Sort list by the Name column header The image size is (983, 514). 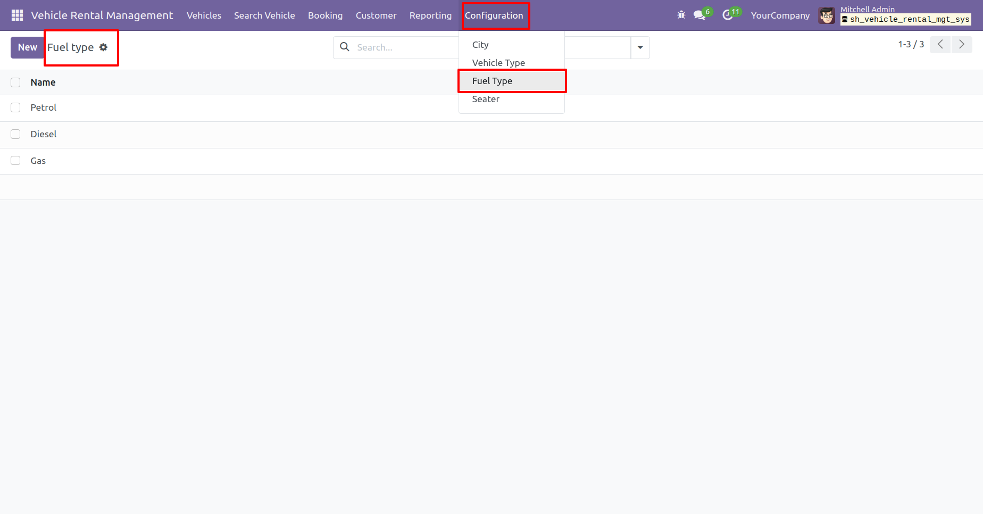click(x=43, y=82)
